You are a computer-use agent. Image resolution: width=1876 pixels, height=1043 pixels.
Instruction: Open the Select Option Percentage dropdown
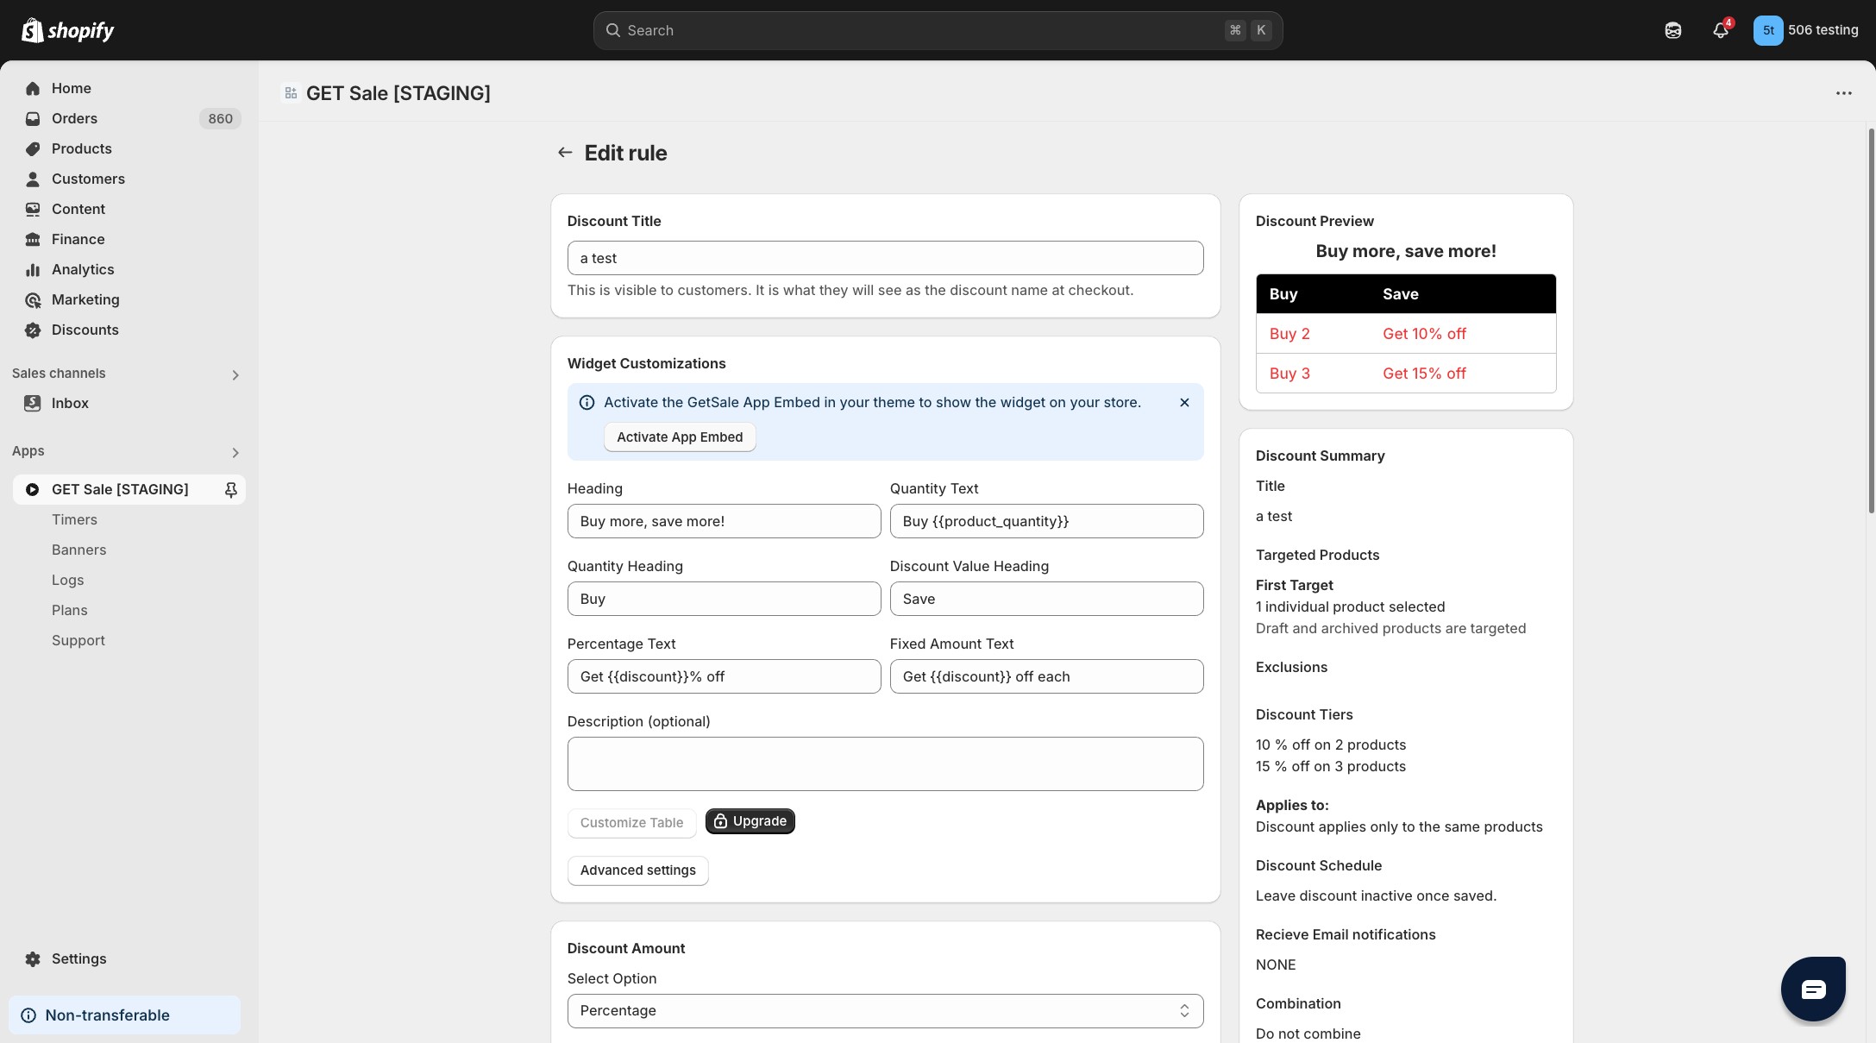pos(885,1010)
